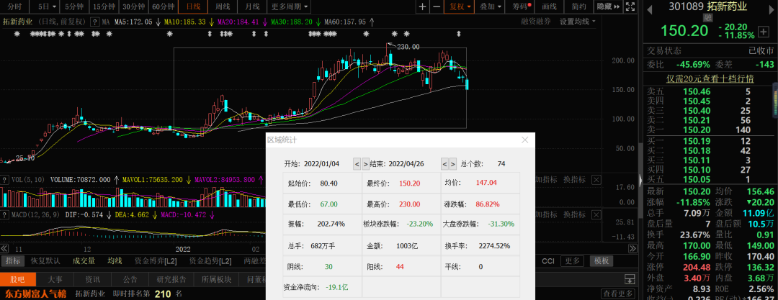
Task: Close the MACD sub-chart panel
Action: 596,214
